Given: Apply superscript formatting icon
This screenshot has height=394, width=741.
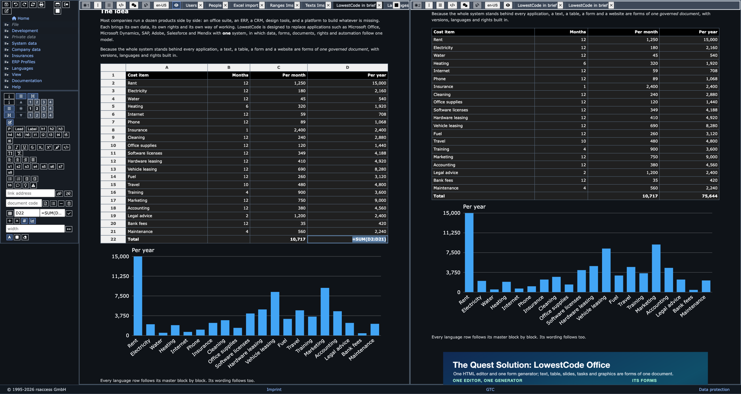Looking at the screenshot, I should [49, 147].
